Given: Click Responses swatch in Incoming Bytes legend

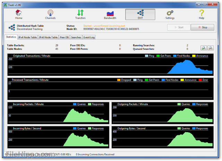Looking at the screenshot, I should point(89,128).
